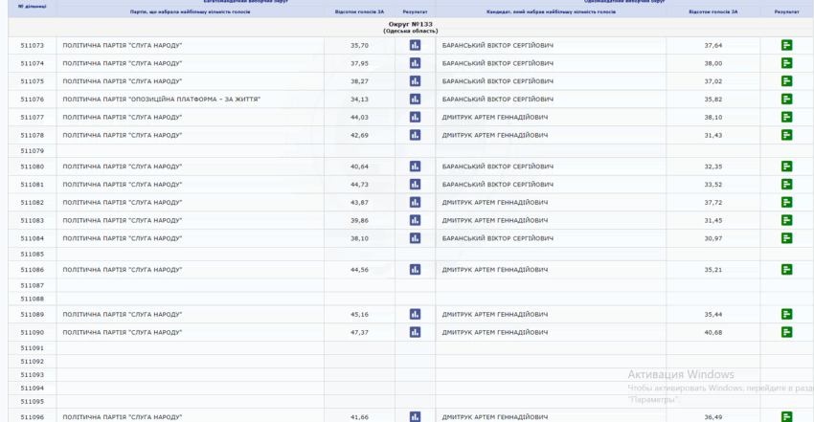Open candidate results green icon for precinct 511083
Viewport: 814px width, 422px height.
786,220
